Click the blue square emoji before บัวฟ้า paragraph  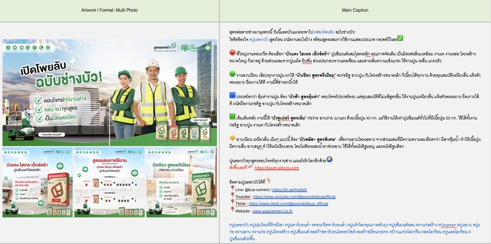point(232,95)
